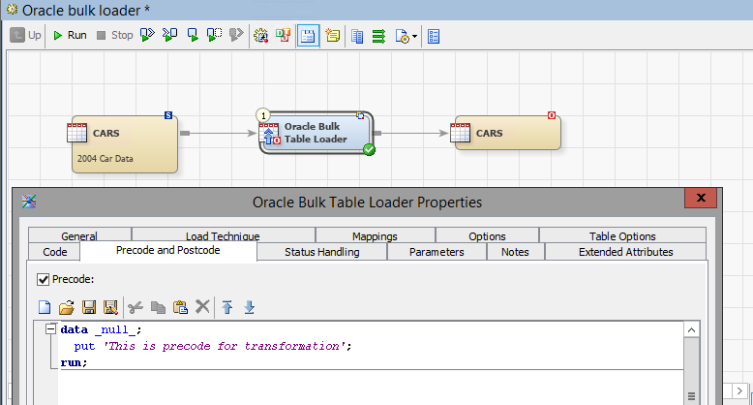Select the Oracle Bulk Table Loader node
Viewport: 753px width, 405px height.
pyautogui.click(x=316, y=133)
